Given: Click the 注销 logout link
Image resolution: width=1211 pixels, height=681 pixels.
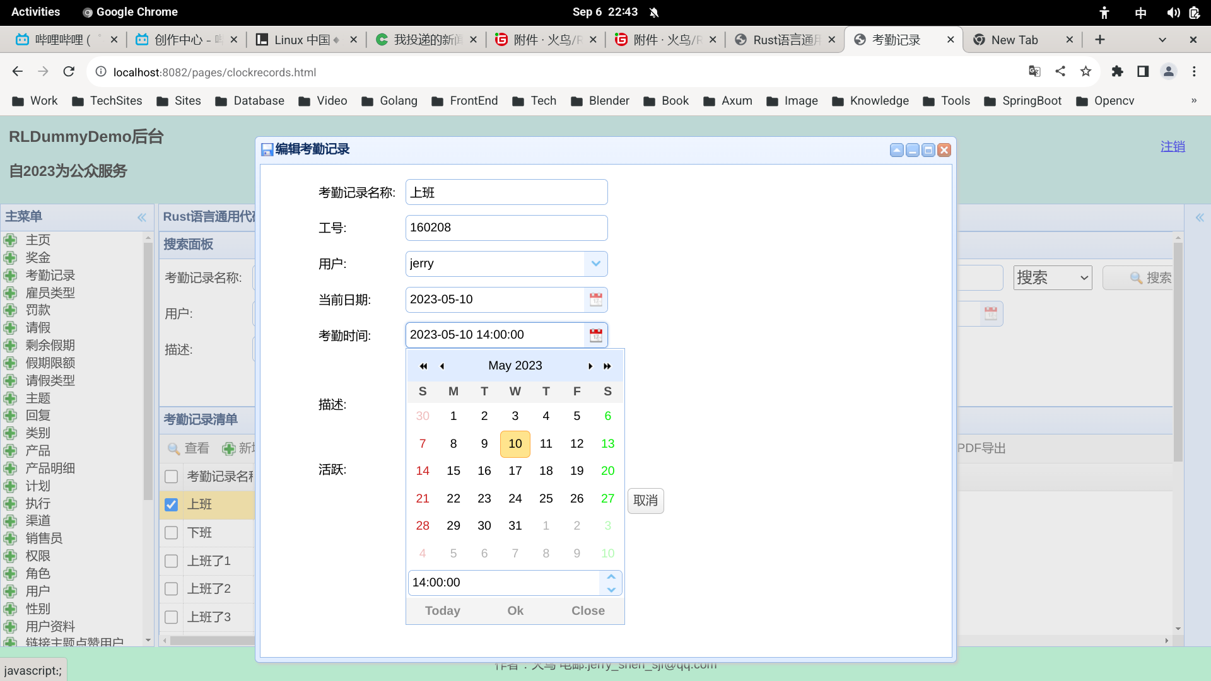Looking at the screenshot, I should [1173, 146].
